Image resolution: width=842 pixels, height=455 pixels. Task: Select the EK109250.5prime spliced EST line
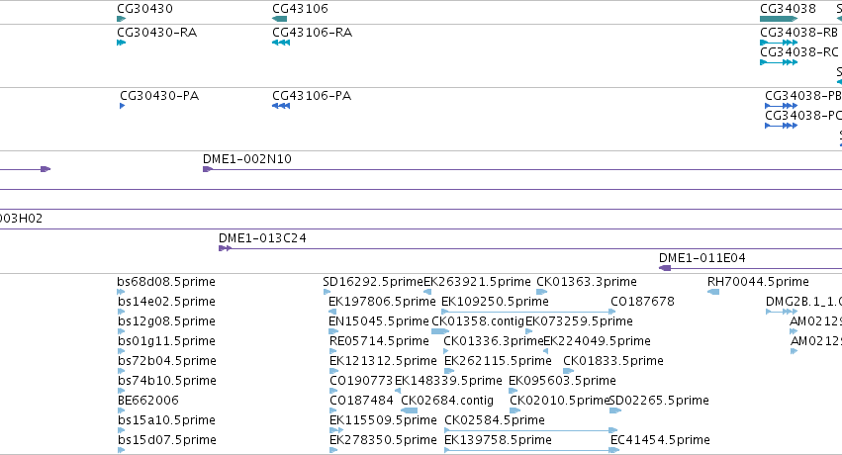pos(528,312)
